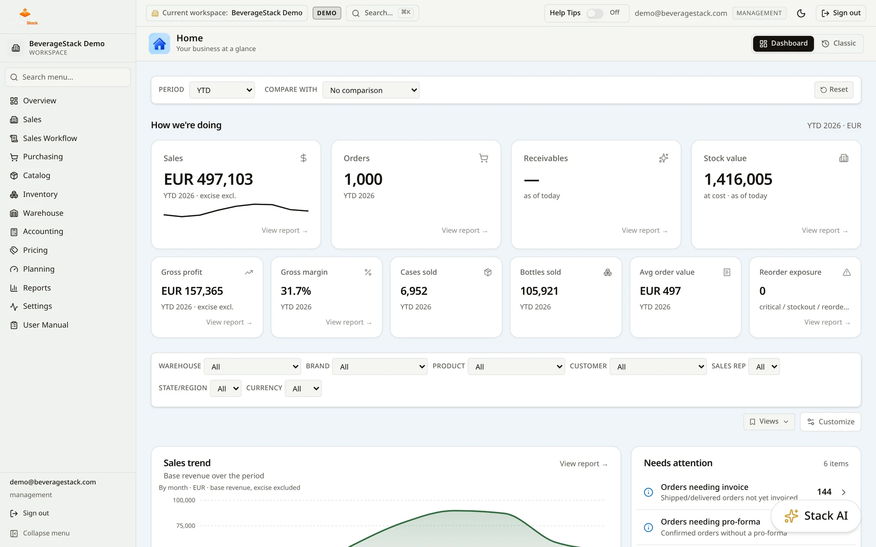The height and width of the screenshot is (547, 876).
Task: Open View report on Sales card
Action: click(x=285, y=231)
